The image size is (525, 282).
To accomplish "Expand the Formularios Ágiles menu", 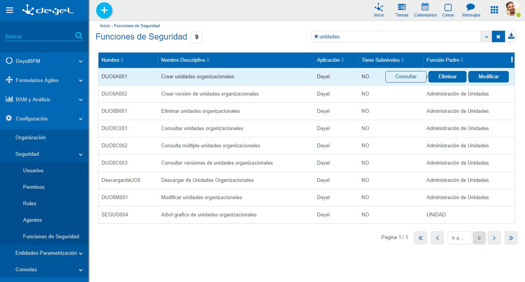I will coord(44,80).
